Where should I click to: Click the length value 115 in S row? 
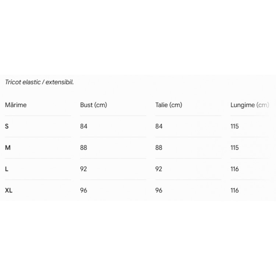tap(235, 126)
